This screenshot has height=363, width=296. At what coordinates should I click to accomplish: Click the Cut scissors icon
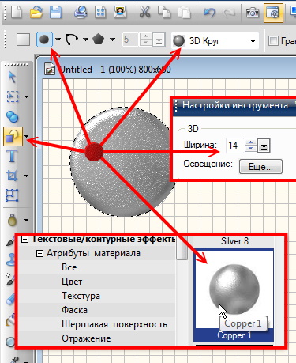click(144, 13)
